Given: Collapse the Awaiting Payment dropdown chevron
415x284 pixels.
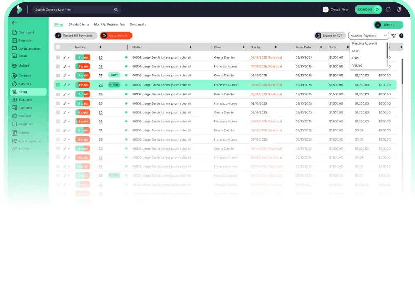Looking at the screenshot, I should pyautogui.click(x=386, y=36).
